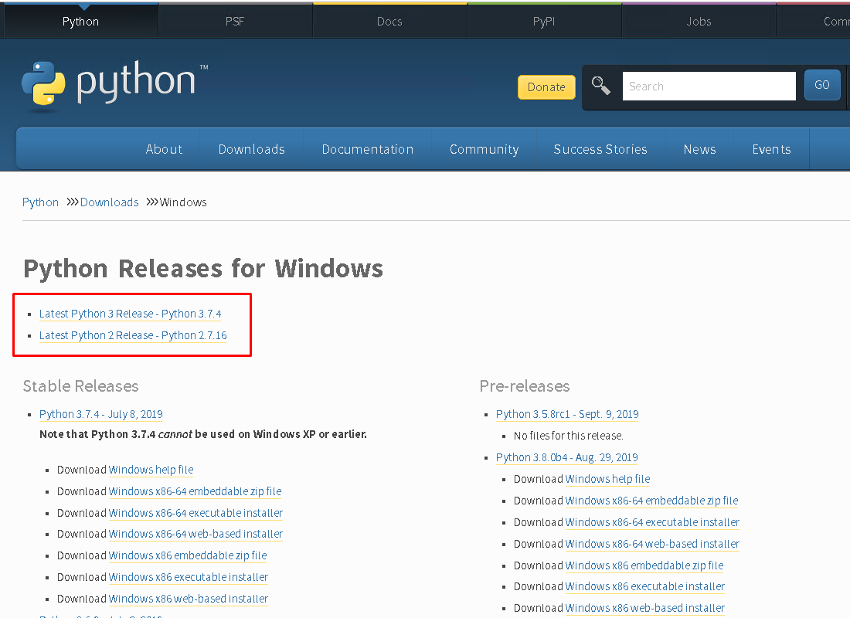Open the News navigation menu
Viewport: 850px width, 618px height.
tap(699, 150)
